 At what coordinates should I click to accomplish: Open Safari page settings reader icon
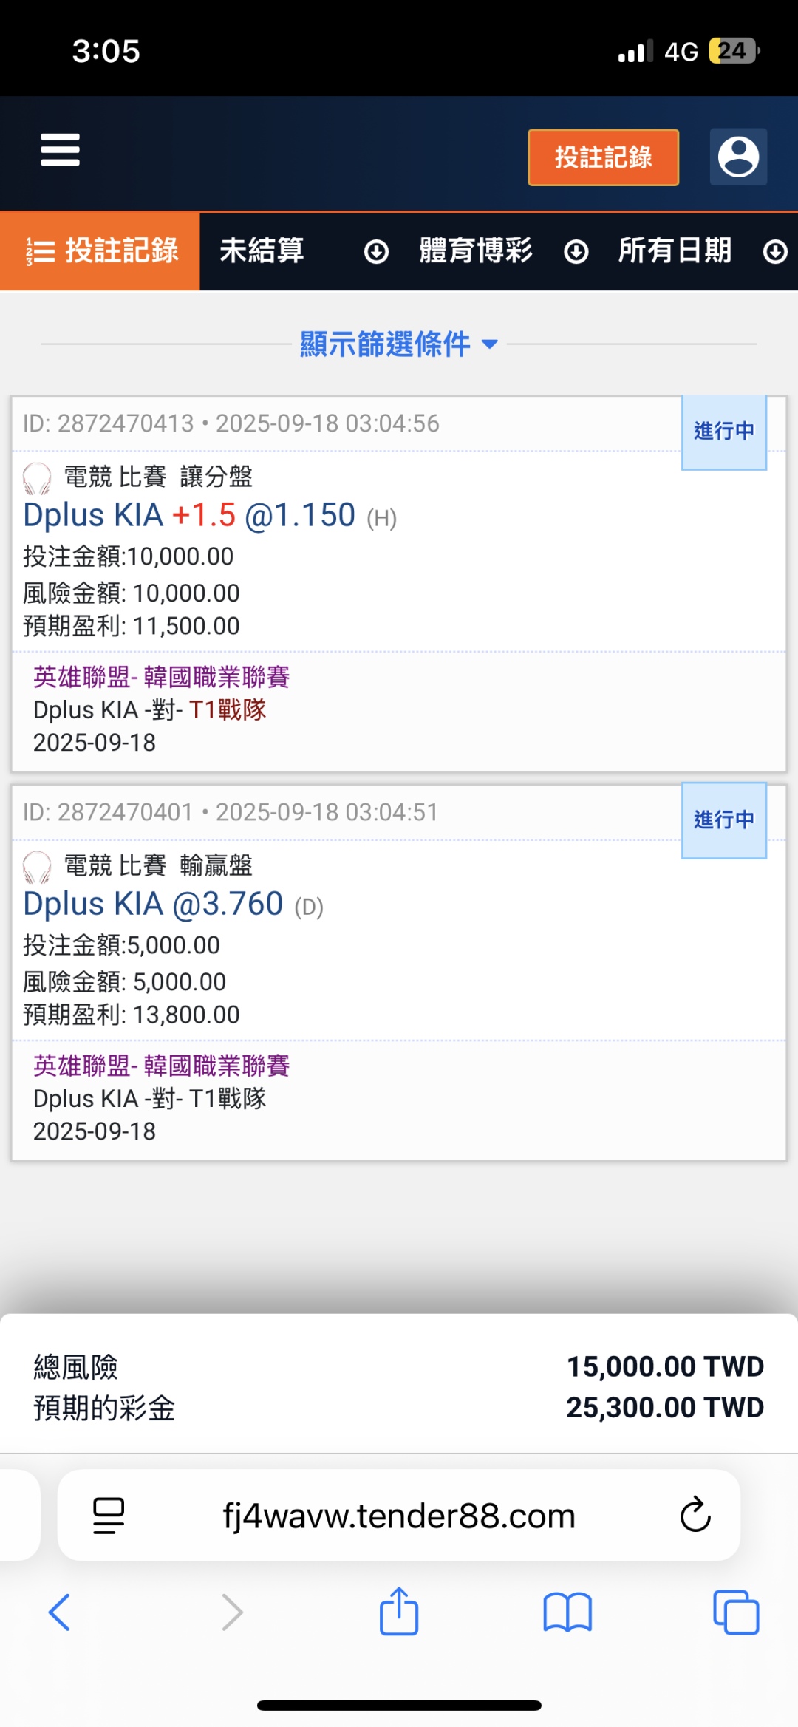109,1516
